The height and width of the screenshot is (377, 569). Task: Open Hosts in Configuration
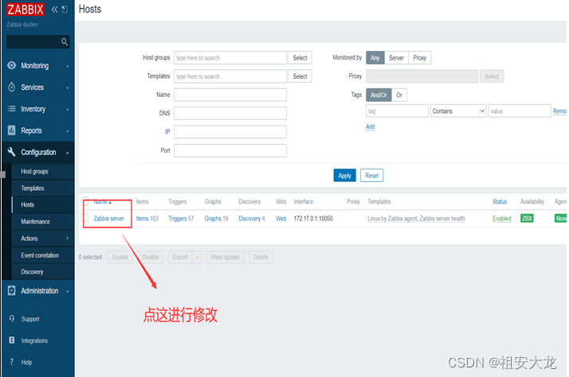(x=28, y=204)
